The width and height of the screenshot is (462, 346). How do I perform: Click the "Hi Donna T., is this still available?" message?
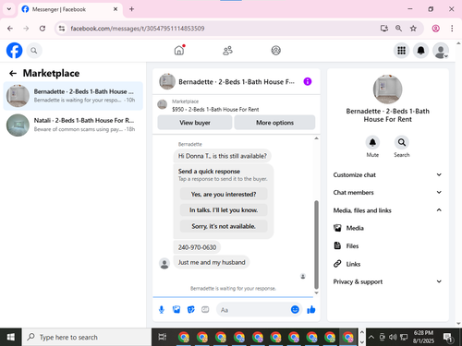(x=223, y=156)
